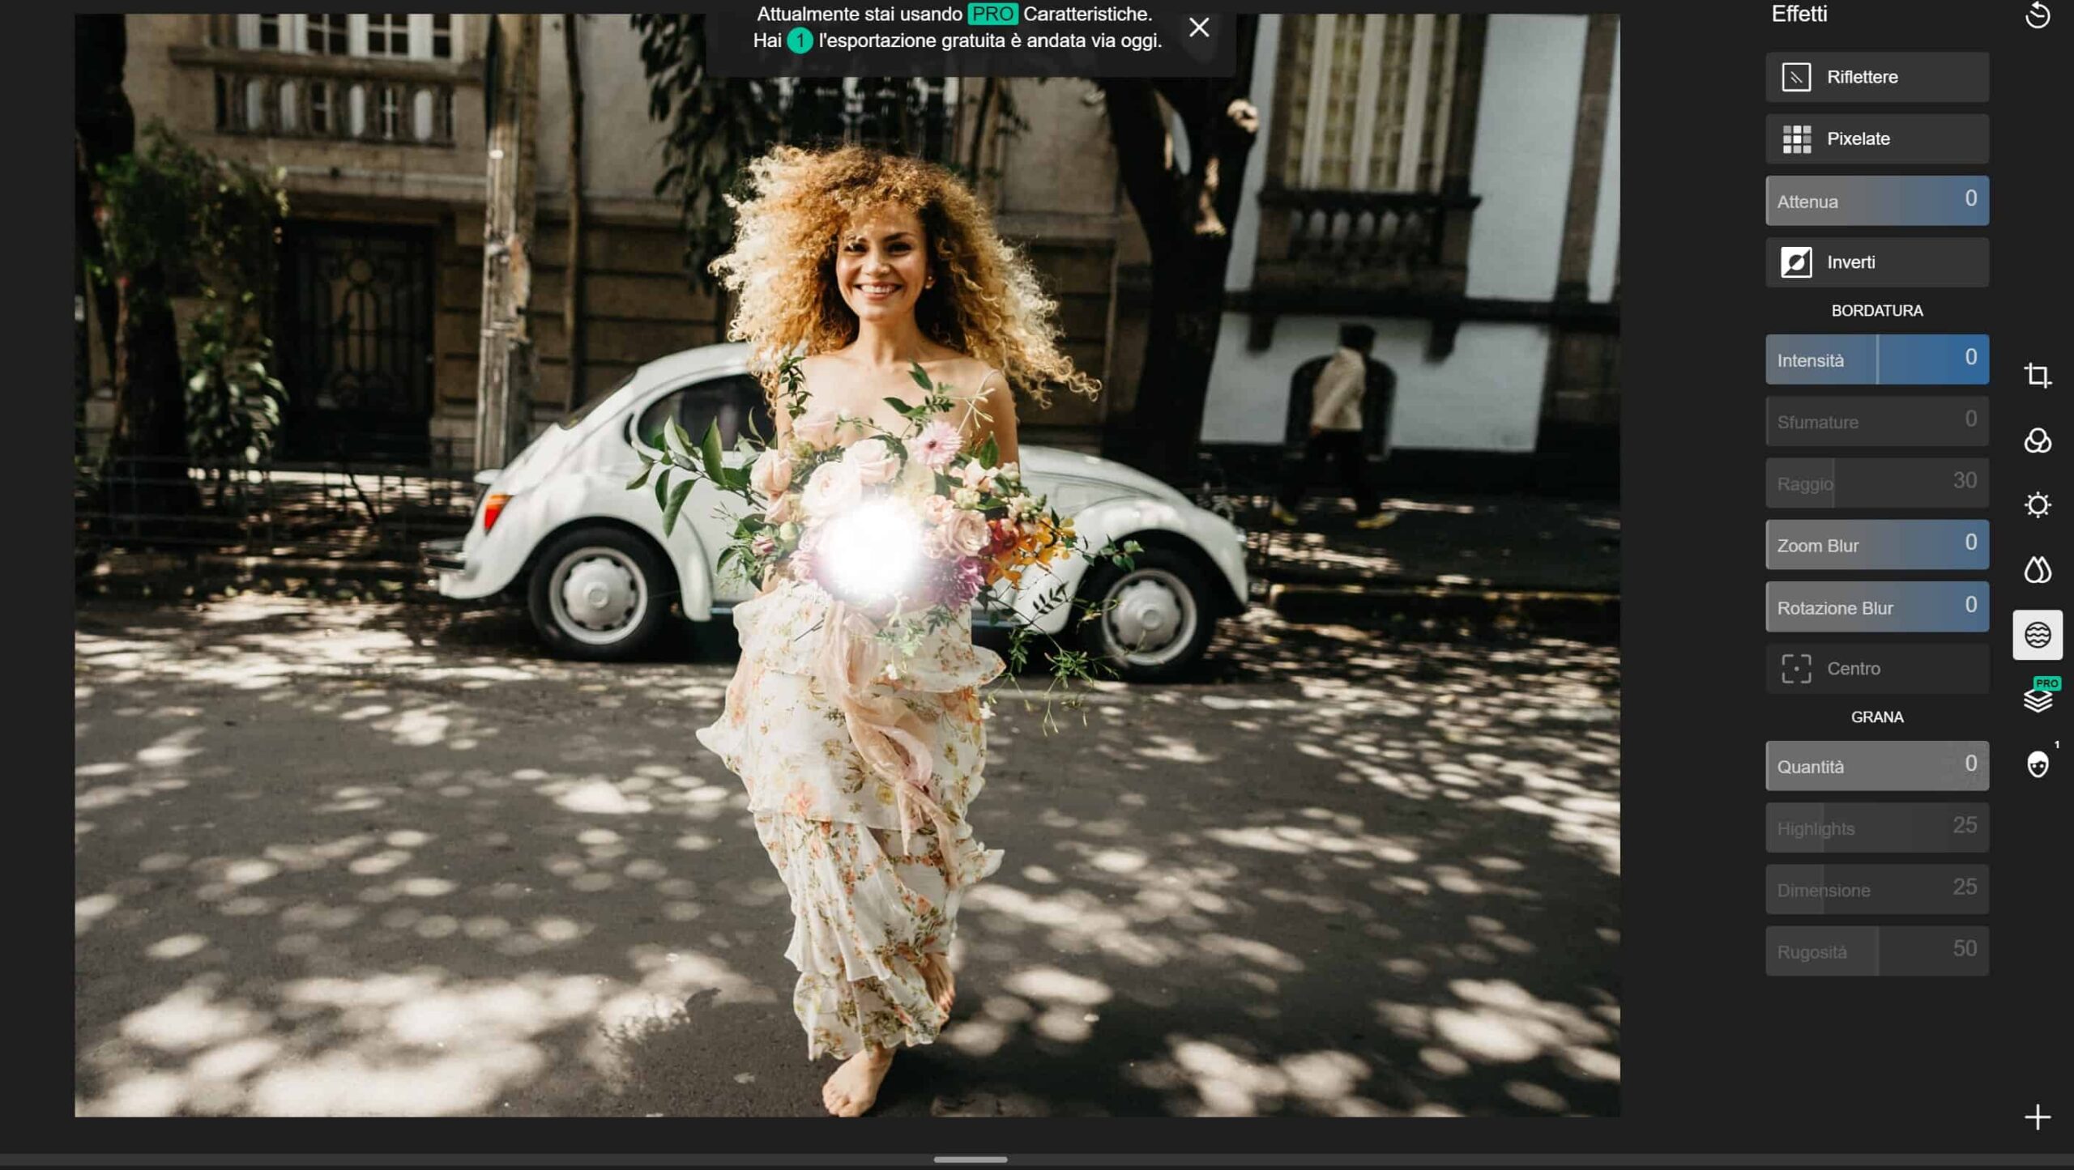2074x1170 pixels.
Task: Adjust the Attenua slider
Action: [x=1877, y=201]
